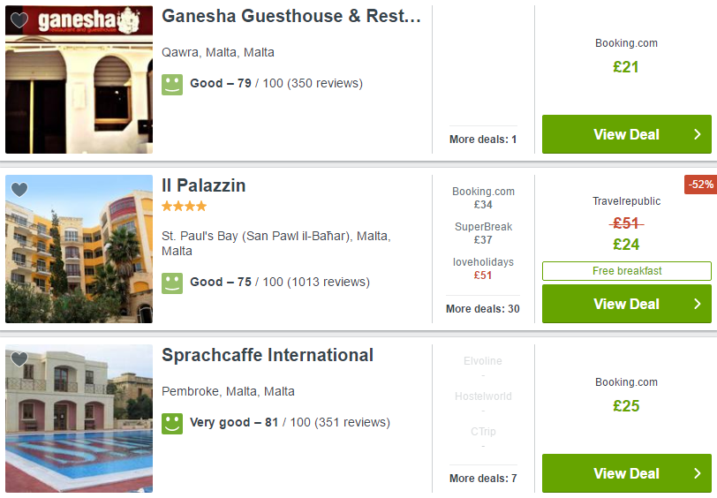Viewport: 717px width, 498px height.
Task: Favorite Ganesha Guesthouse with heart icon
Action: pyautogui.click(x=19, y=20)
